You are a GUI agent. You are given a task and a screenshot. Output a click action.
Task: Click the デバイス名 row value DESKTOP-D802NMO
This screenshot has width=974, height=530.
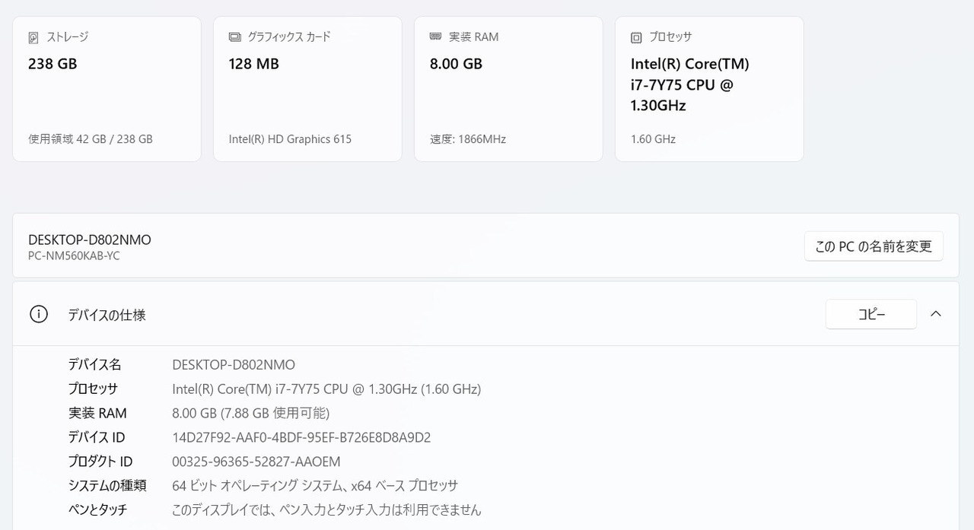point(234,364)
